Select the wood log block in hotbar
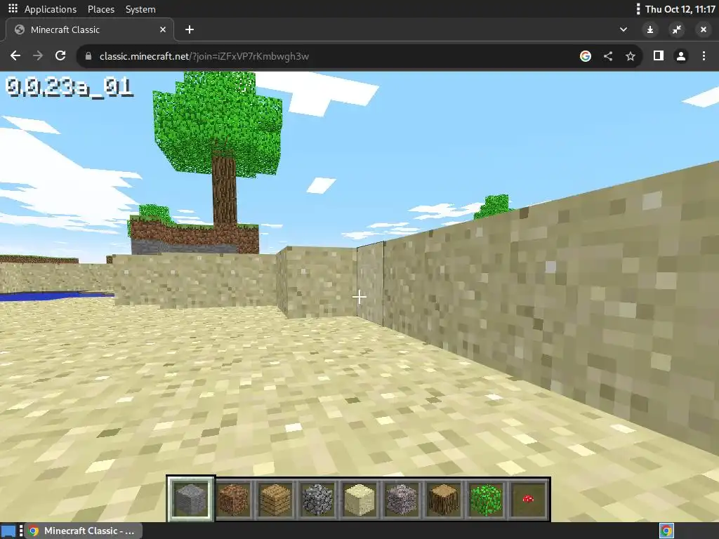 444,499
